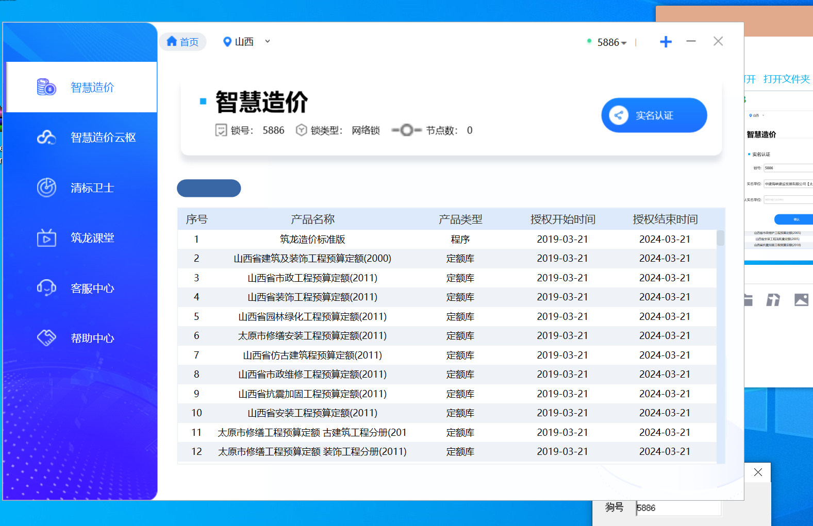The height and width of the screenshot is (526, 813).
Task: Click the coin stack icon beside 智慧造价
Action: click(46, 87)
